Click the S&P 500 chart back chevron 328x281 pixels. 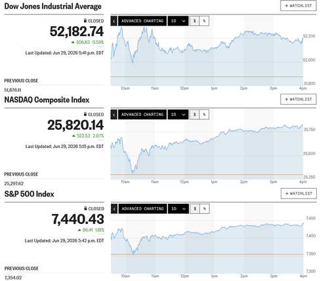[114, 209]
